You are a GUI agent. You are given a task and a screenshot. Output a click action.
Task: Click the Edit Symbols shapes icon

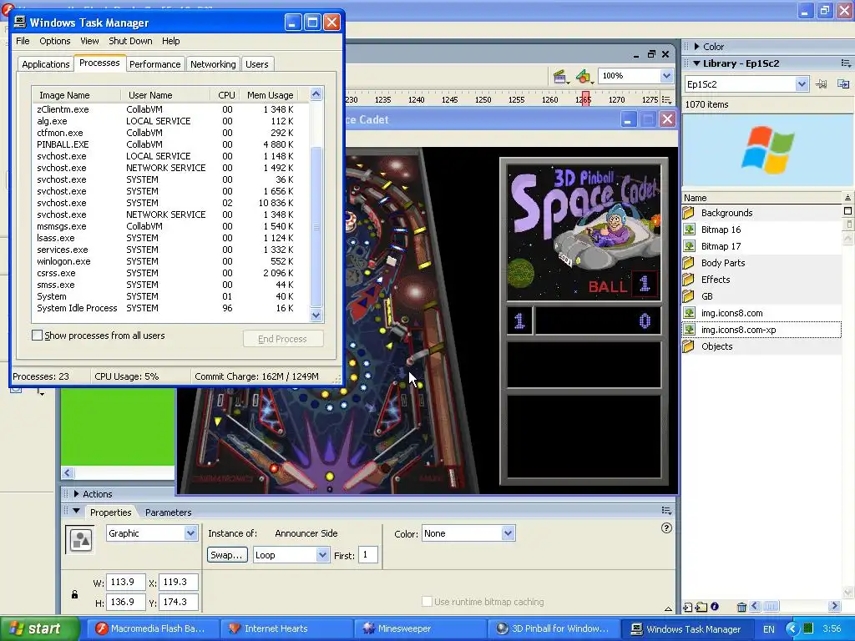(584, 77)
